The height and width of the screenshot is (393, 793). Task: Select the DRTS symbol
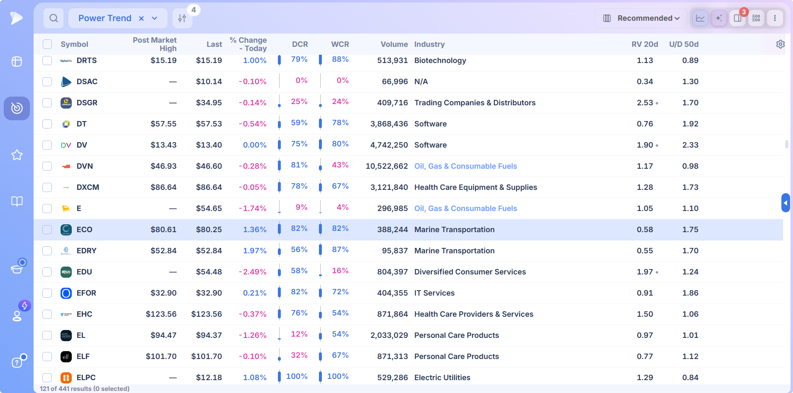tap(86, 61)
